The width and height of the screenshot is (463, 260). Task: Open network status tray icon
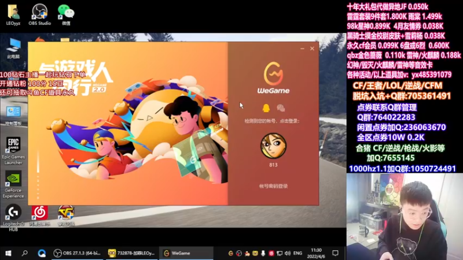tap(280, 253)
